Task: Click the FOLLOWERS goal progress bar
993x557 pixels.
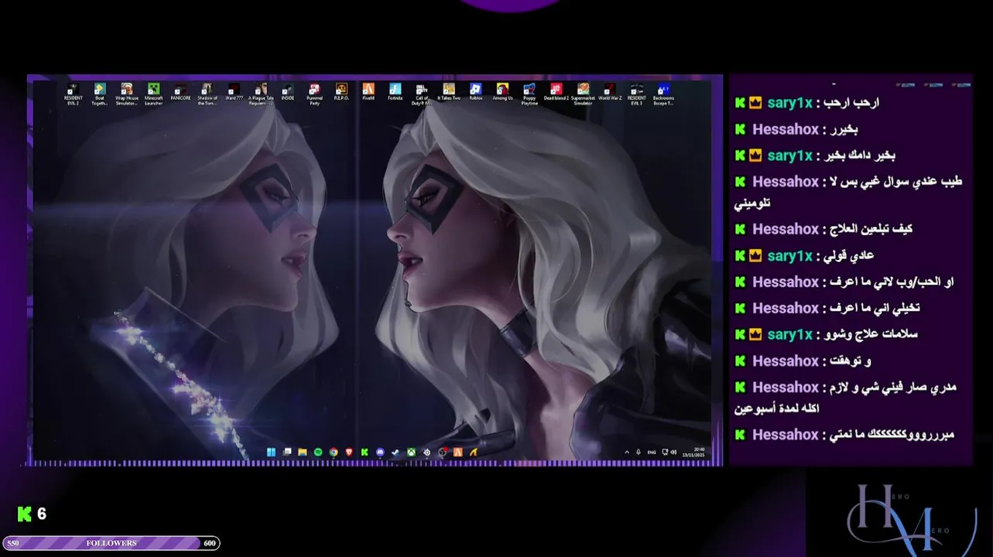Action: tap(111, 543)
